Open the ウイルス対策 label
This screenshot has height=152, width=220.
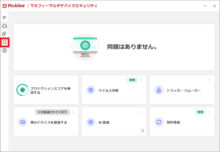(x=108, y=90)
